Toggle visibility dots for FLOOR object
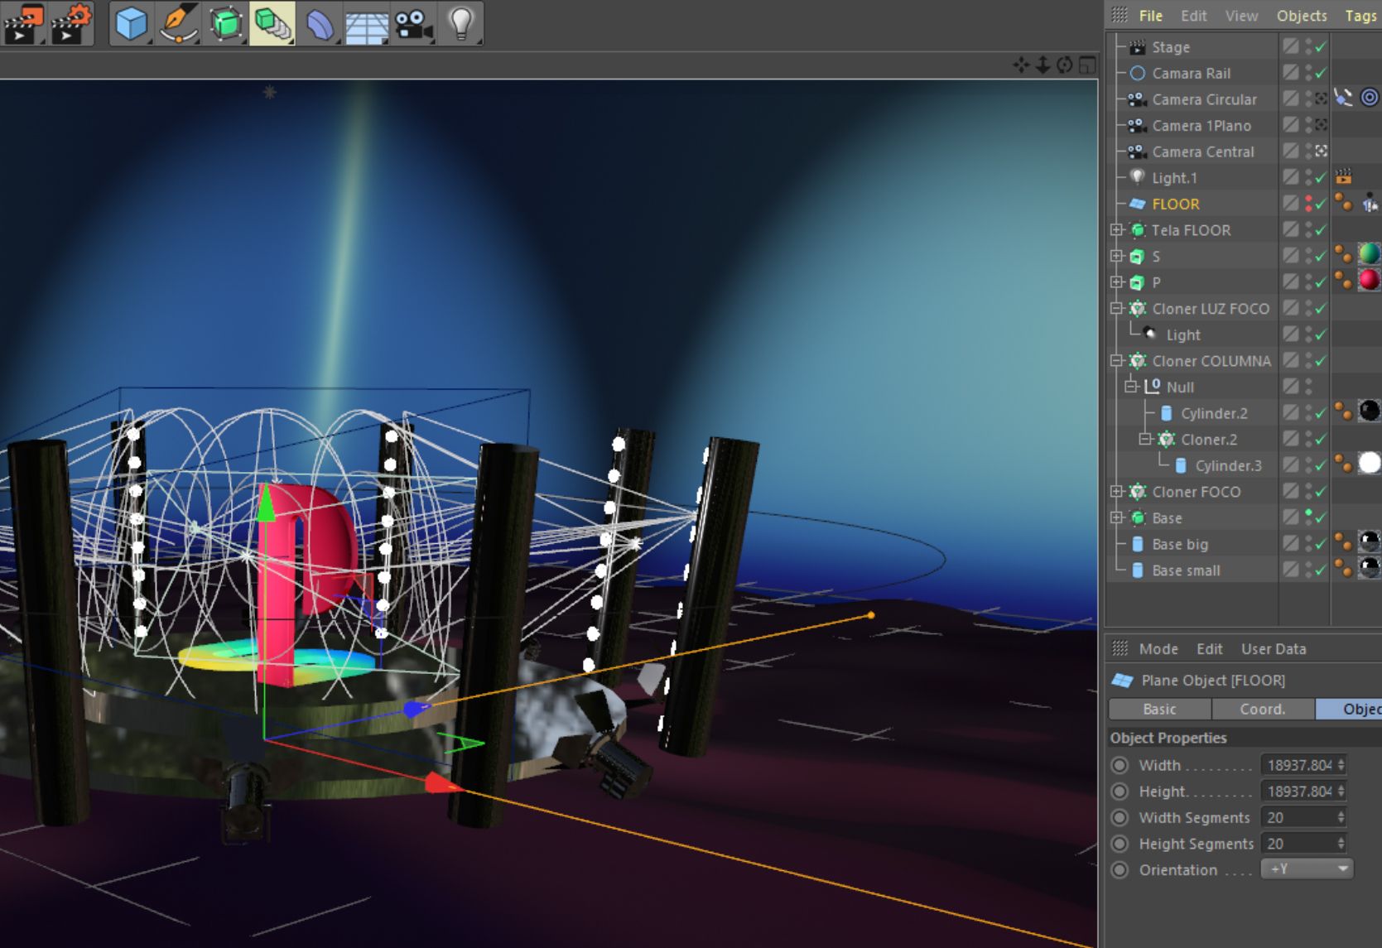The height and width of the screenshot is (948, 1382). click(x=1309, y=204)
